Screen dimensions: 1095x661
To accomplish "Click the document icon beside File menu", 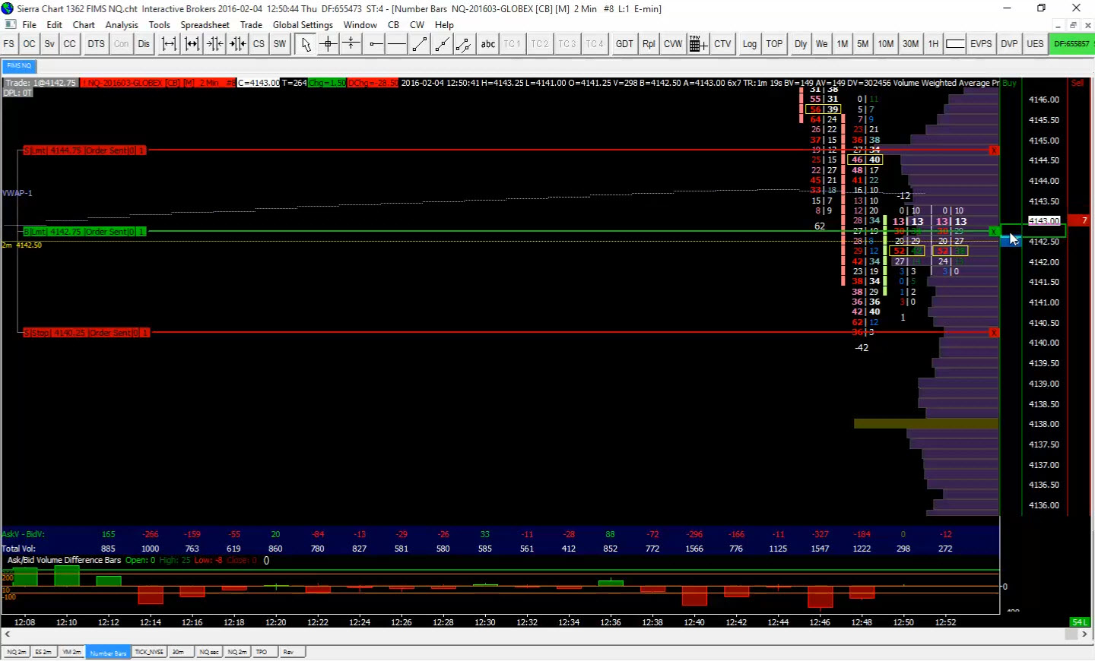I will (10, 24).
